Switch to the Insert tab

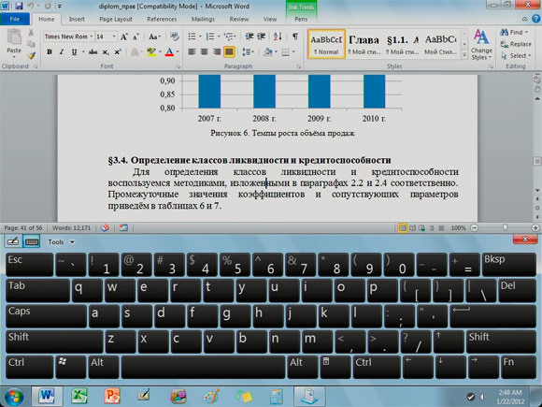point(77,19)
